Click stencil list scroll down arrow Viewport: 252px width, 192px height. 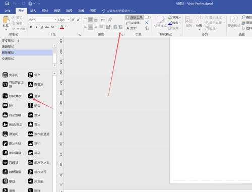[54, 65]
